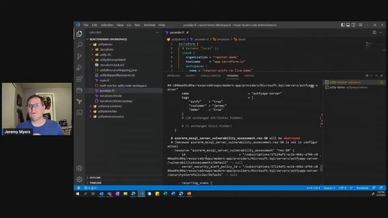The image size is (388, 218).
Task: Select the Terminal panel tab
Action: coord(232,76)
